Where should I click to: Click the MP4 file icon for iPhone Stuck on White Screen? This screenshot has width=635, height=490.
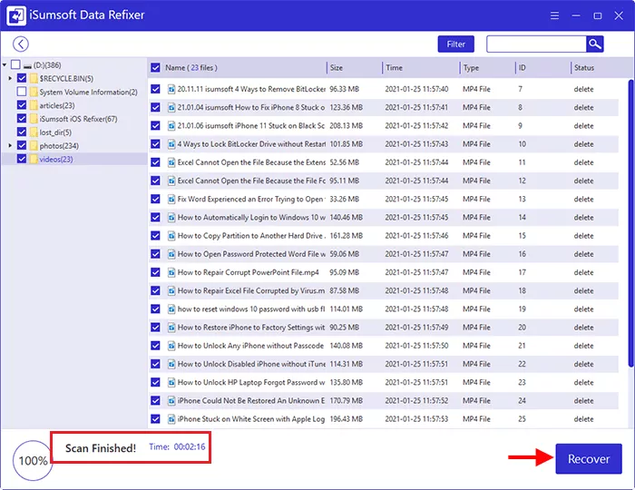(x=171, y=419)
